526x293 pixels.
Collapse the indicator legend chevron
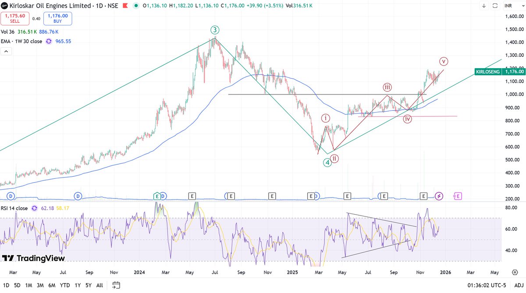click(6, 51)
